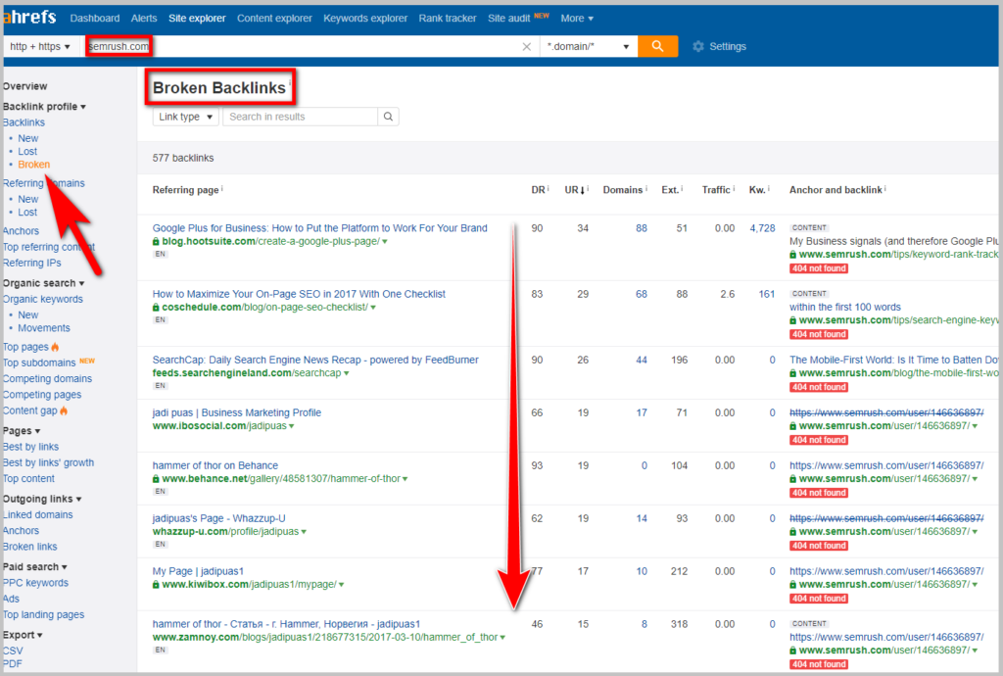Viewport: 1003px width, 676px height.
Task: Open Referring IPs report
Action: click(x=32, y=263)
